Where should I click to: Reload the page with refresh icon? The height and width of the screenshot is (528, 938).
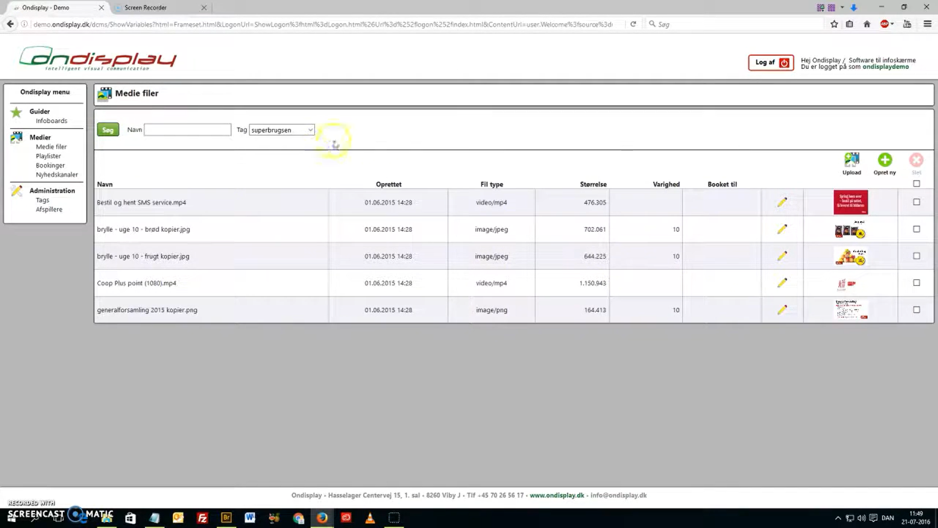coord(633,24)
